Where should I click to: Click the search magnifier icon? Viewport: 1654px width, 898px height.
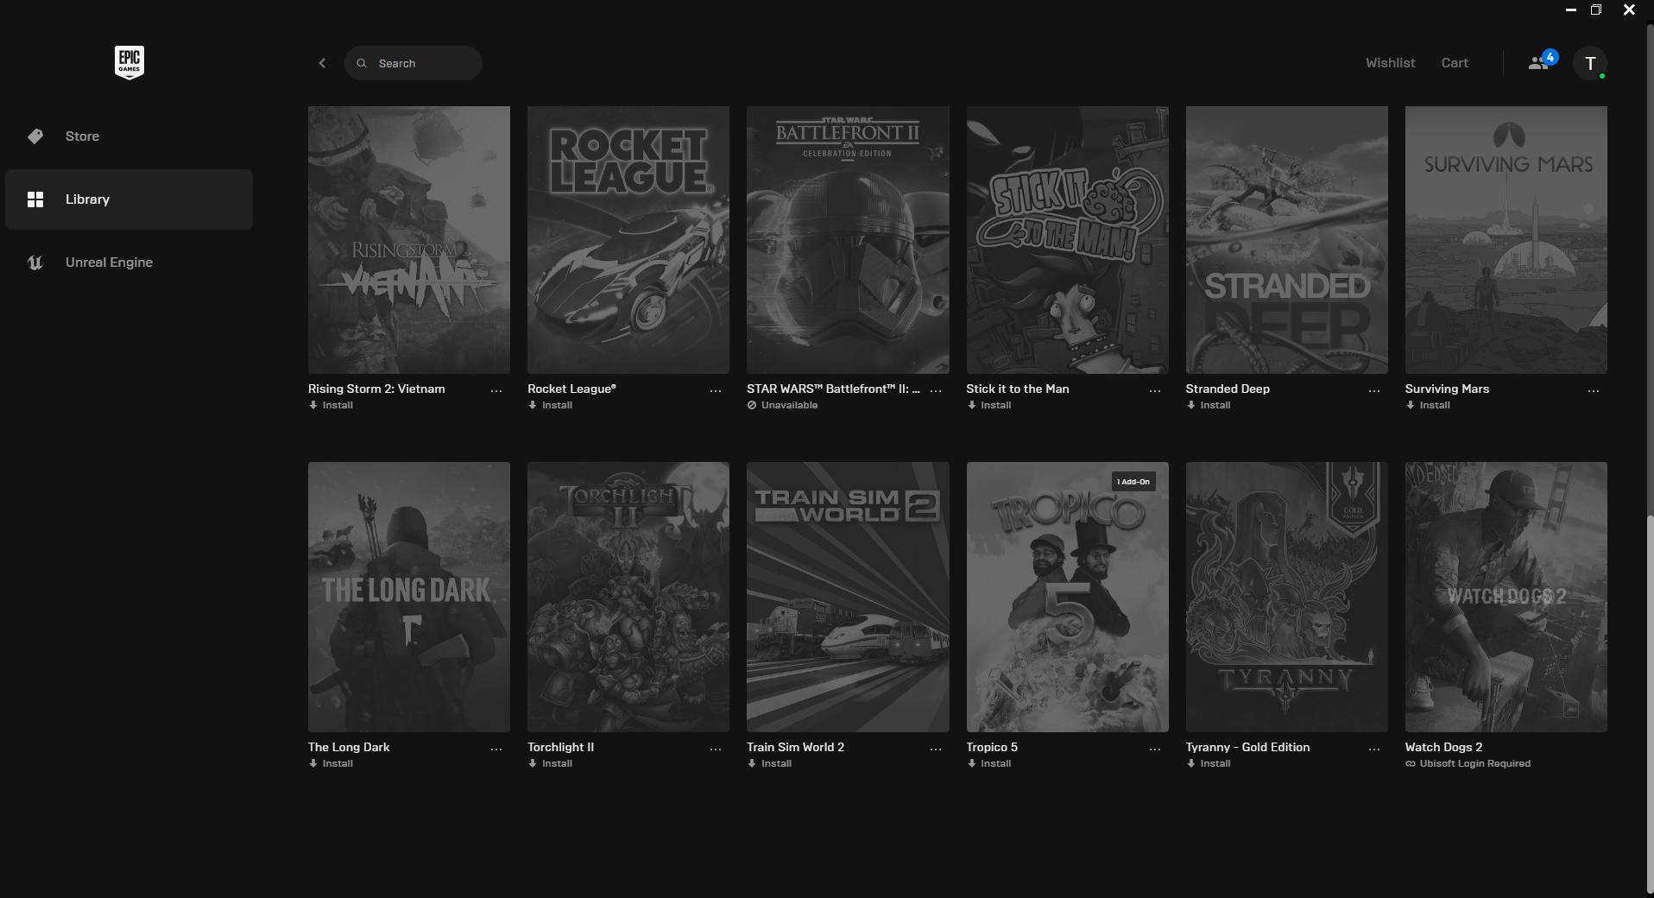362,63
